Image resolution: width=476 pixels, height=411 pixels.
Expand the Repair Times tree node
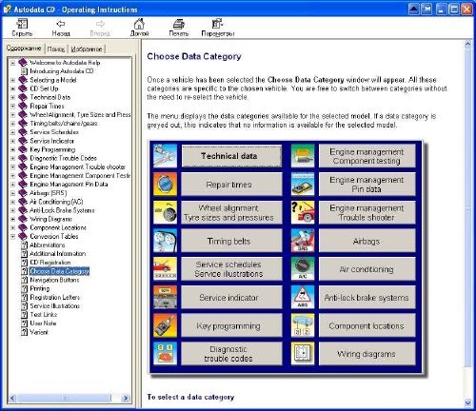12,107
